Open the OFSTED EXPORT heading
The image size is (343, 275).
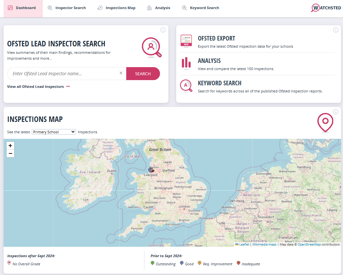[x=216, y=39]
